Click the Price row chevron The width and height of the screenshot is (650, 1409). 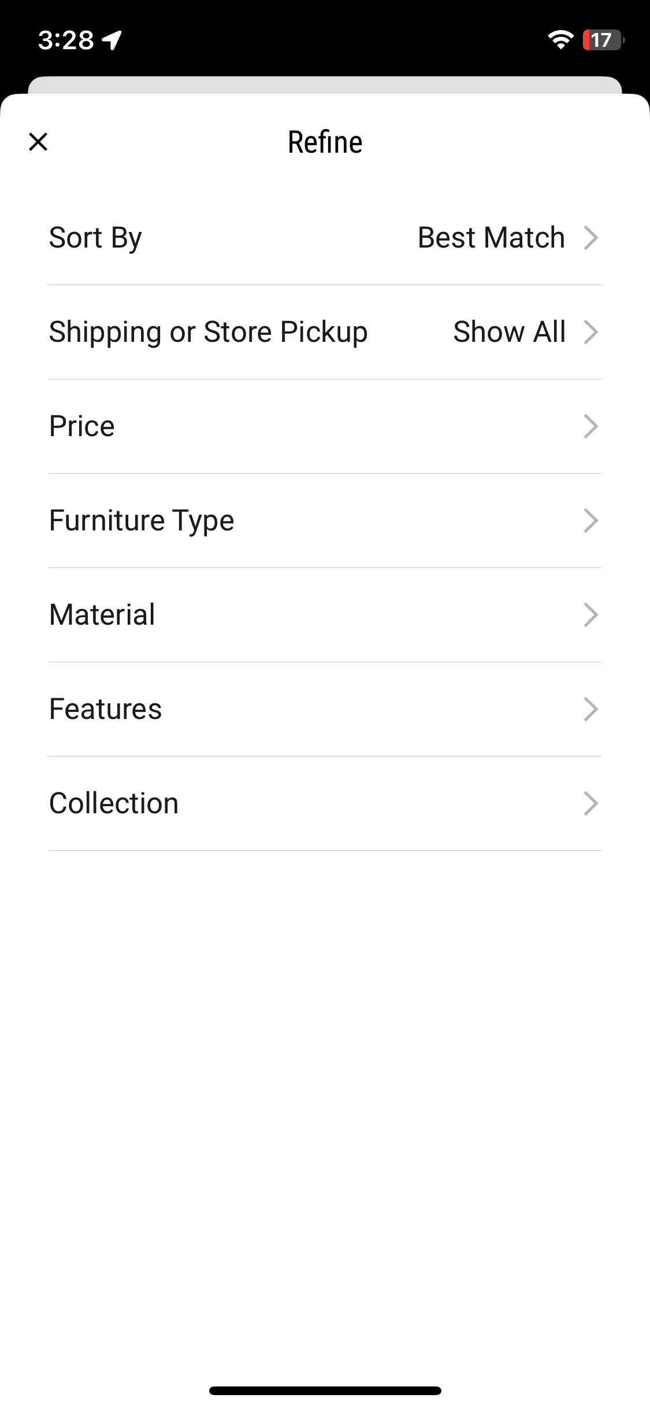coord(590,426)
